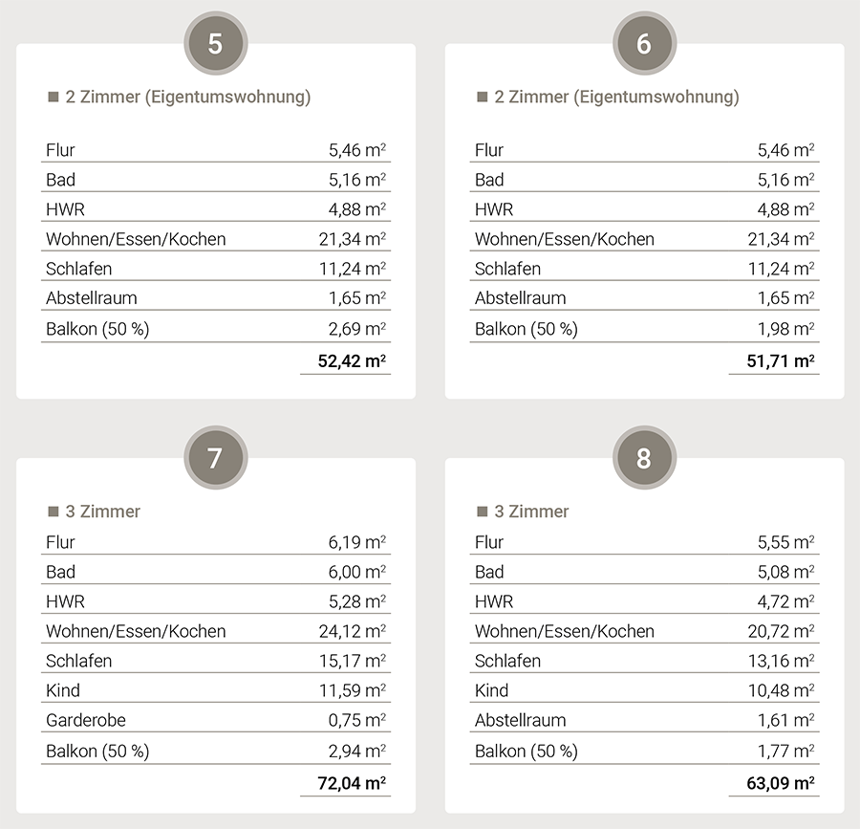Click the square bullet in apartment 8 card
Image resolution: width=860 pixels, height=829 pixels.
tap(483, 512)
